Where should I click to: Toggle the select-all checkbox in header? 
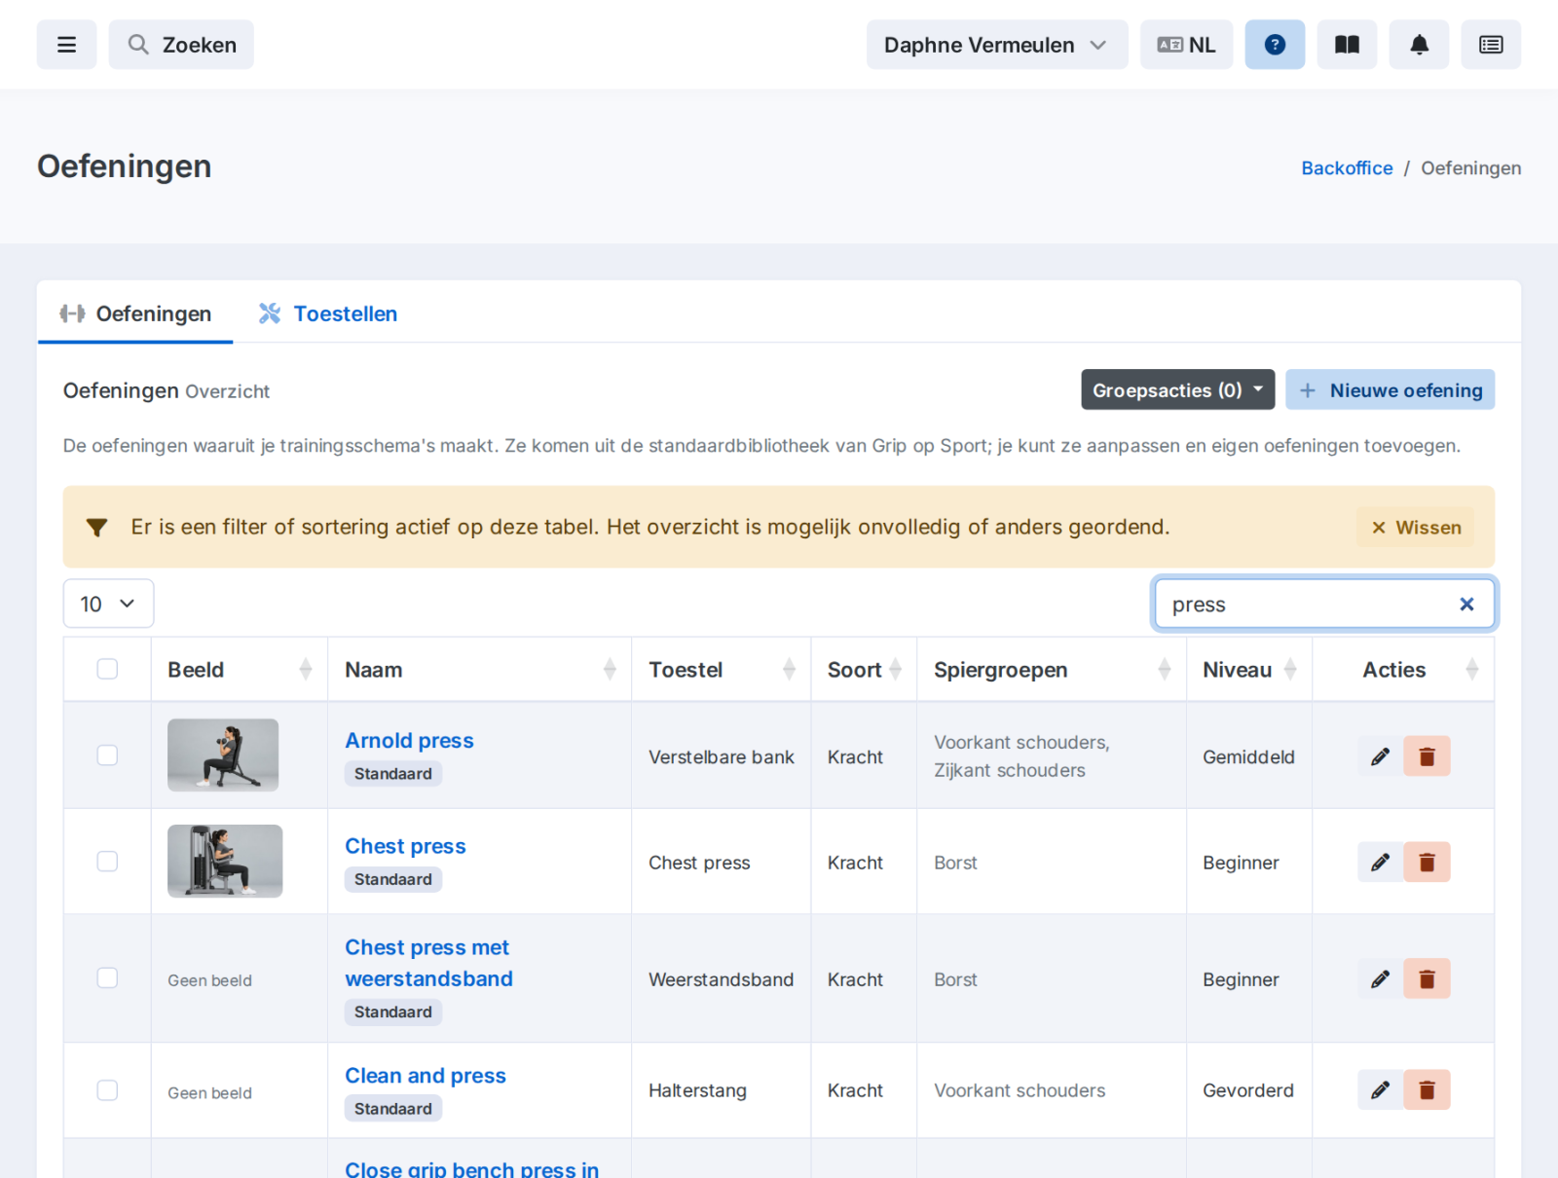point(107,669)
